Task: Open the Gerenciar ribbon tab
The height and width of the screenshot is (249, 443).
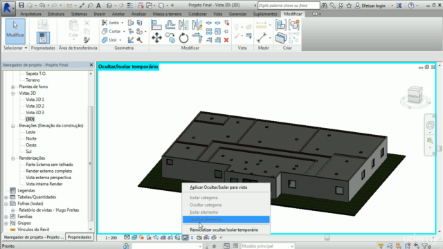Action: pos(237,14)
